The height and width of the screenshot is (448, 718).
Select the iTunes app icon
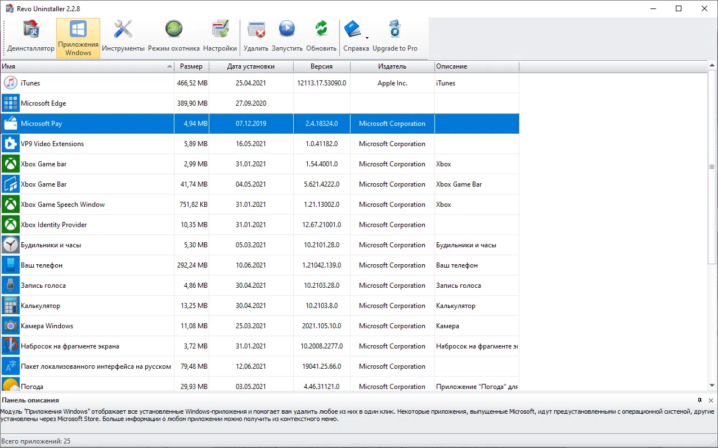pyautogui.click(x=11, y=83)
